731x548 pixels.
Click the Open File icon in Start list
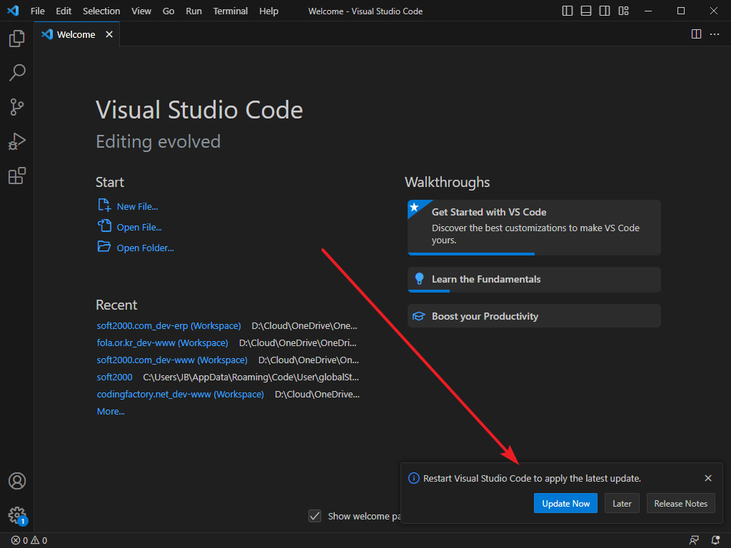tap(104, 225)
